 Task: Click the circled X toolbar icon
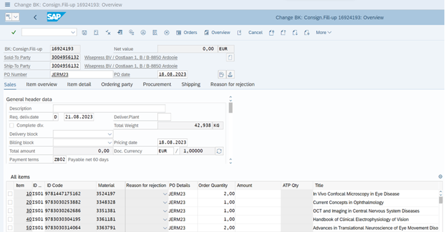166,33
